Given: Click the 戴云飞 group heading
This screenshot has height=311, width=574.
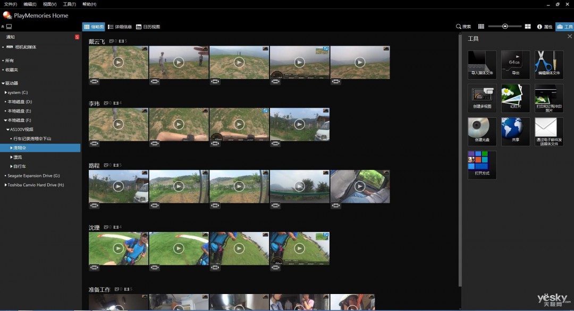Looking at the screenshot, I should click(x=97, y=42).
